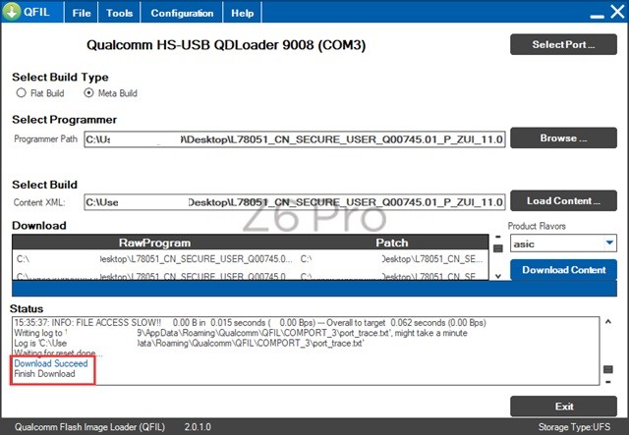The width and height of the screenshot is (629, 435).
Task: Click the version 2.0.1.0 status text
Action: point(198,427)
